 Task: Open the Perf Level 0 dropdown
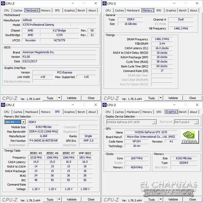tap(196, 122)
